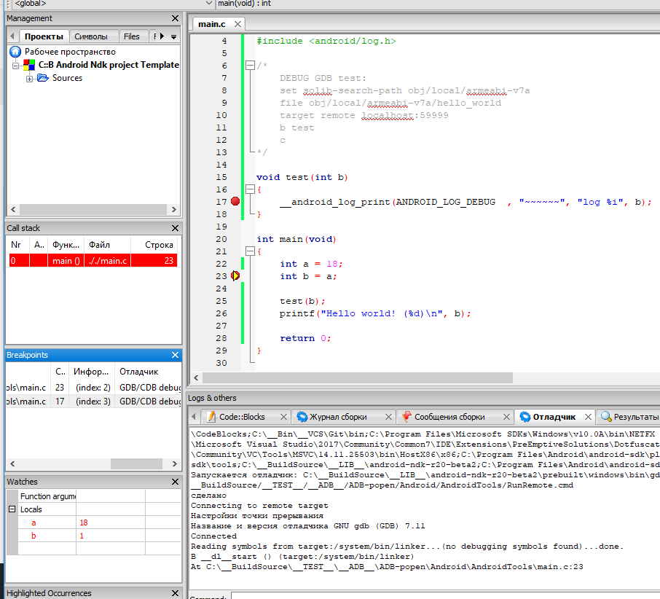Click the workspace globe icon in project tree
The image size is (660, 599).
tap(15, 52)
